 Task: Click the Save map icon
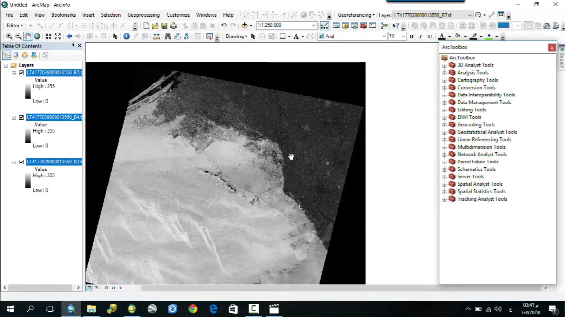tap(164, 26)
